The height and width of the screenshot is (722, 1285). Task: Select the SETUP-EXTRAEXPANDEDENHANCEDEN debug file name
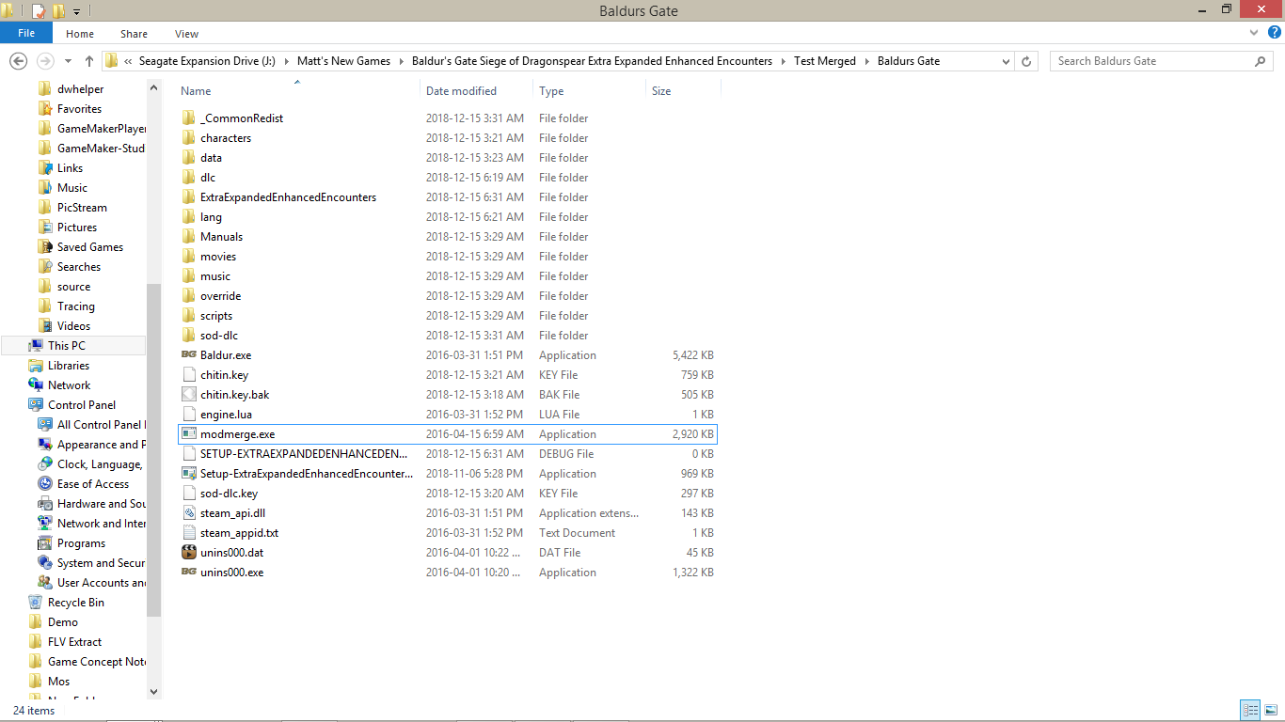[x=304, y=454]
